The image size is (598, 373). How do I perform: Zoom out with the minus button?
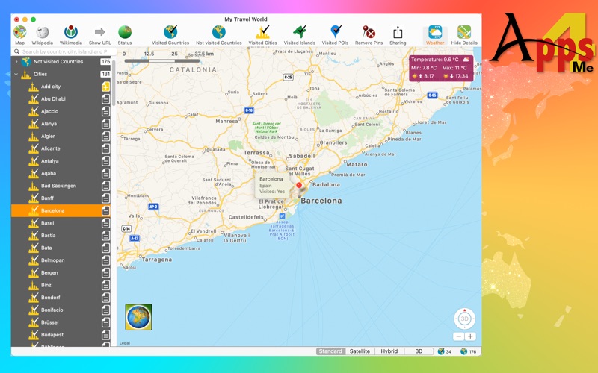coord(459,336)
